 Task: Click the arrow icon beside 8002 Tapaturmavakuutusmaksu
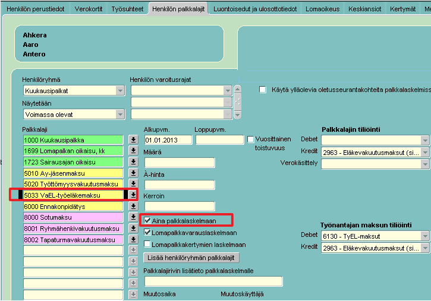133,239
